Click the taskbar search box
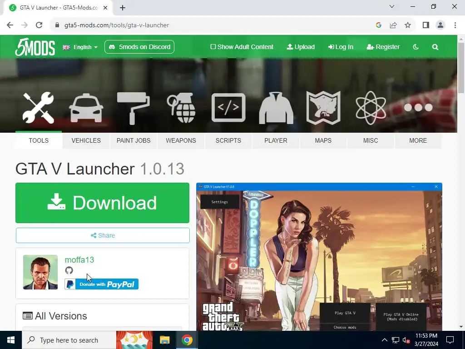The width and height of the screenshot is (465, 349). click(x=69, y=340)
